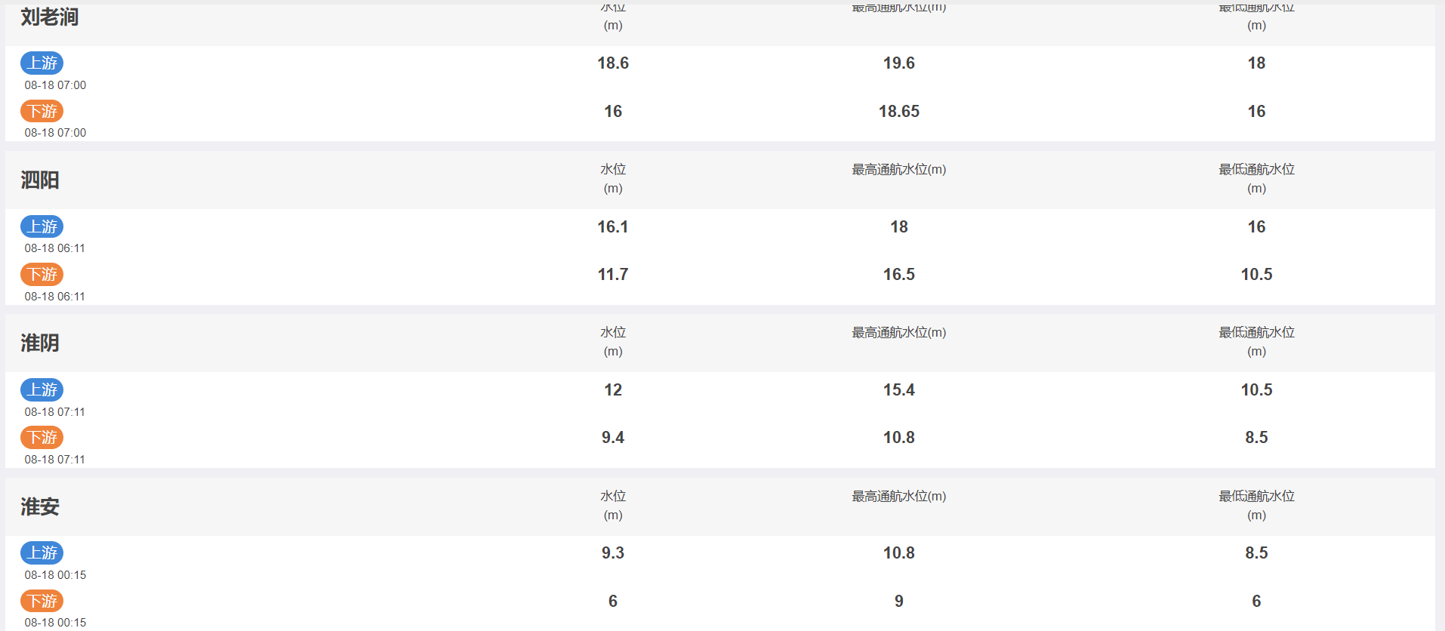Viewport: 1445px width, 631px height.
Task: Open the 泗阳 station heading
Action: (40, 180)
